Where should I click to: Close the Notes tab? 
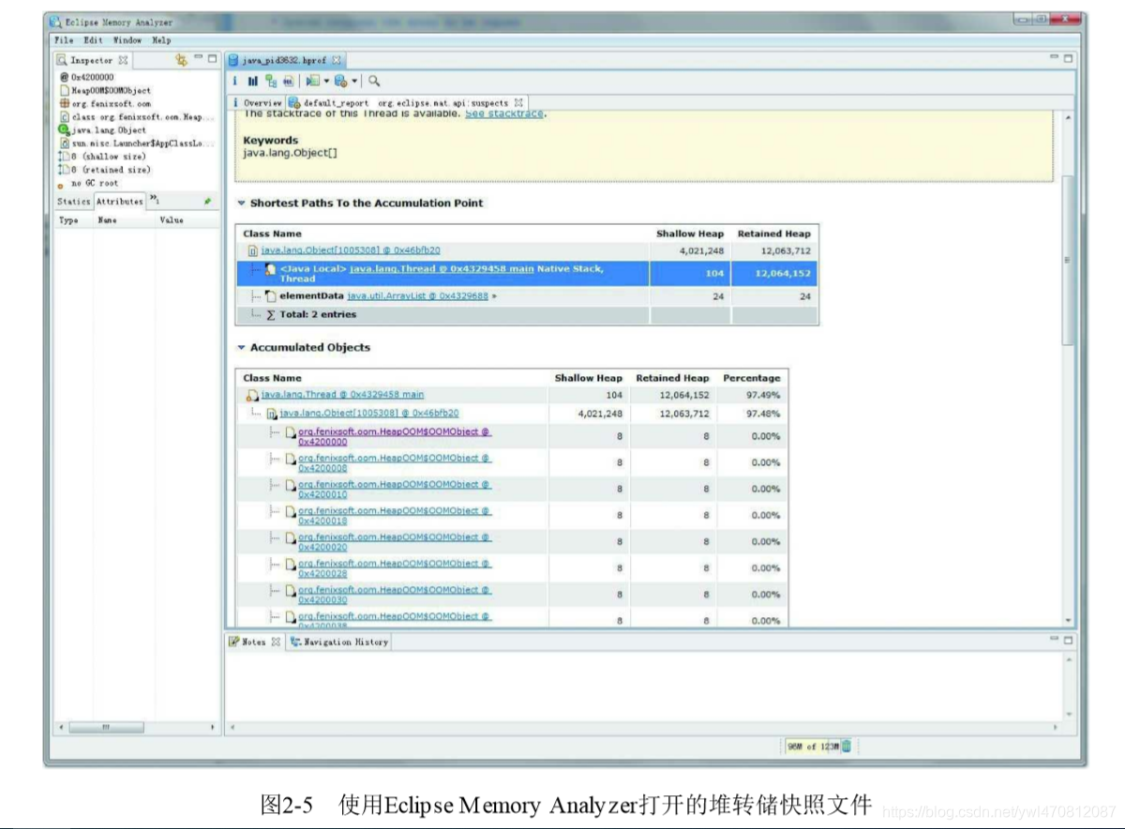[x=276, y=642]
